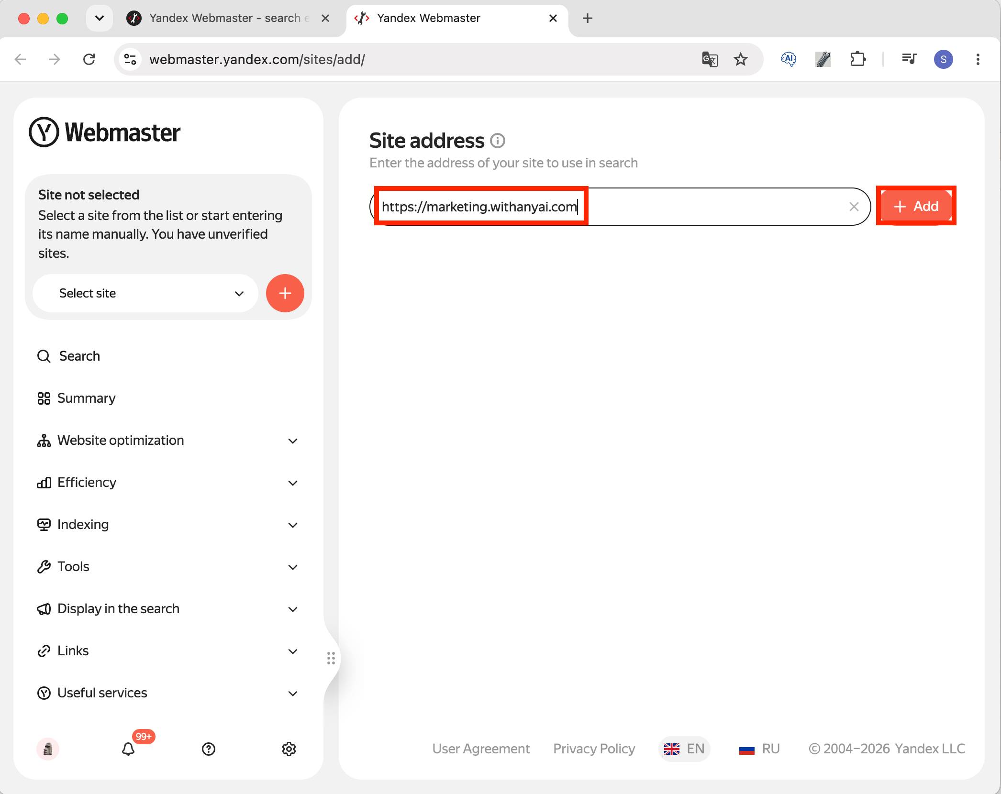Click the Useful services Yandex icon
The image size is (1001, 794).
click(44, 693)
